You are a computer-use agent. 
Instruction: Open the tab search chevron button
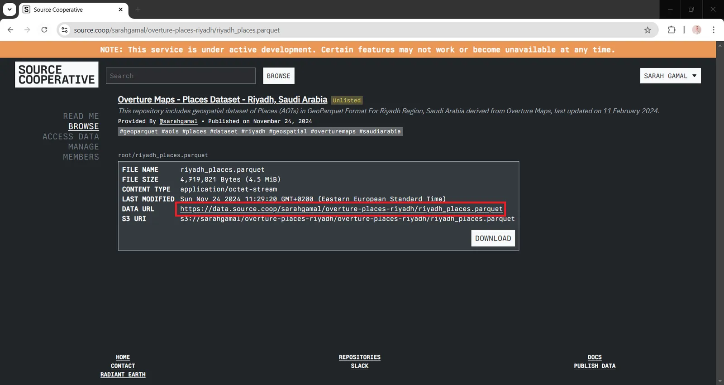9,9
